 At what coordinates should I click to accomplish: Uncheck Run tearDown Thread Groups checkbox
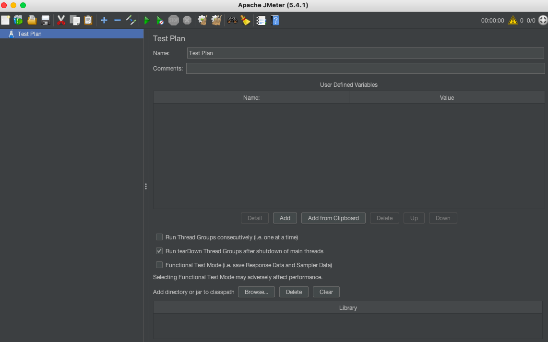click(x=159, y=251)
